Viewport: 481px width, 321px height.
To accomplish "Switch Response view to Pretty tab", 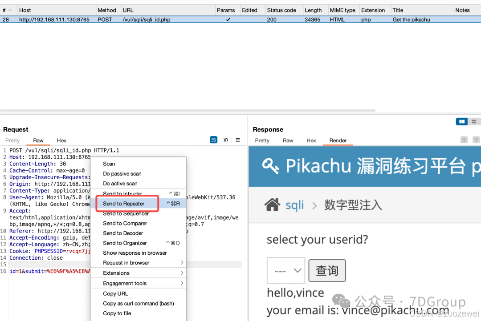I will 262,140.
